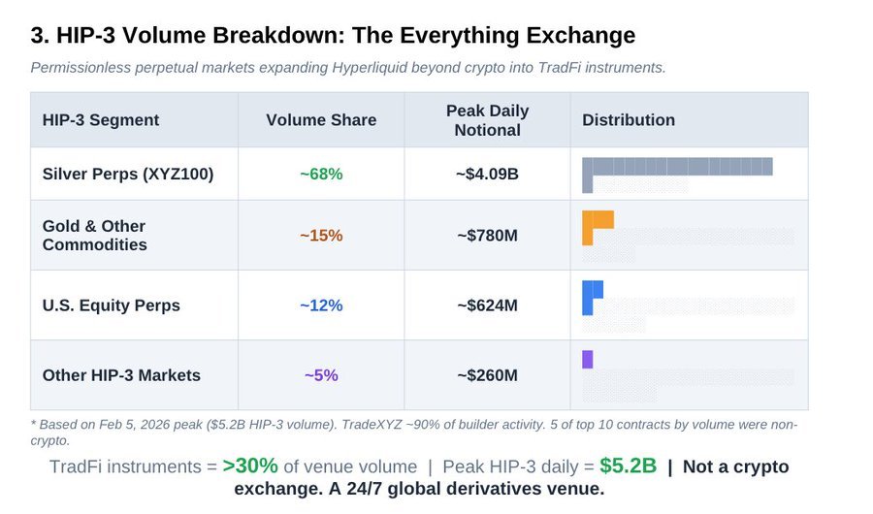Click the orange ~15% volume share value
Image resolution: width=873 pixels, height=514 pixels.
(x=321, y=236)
